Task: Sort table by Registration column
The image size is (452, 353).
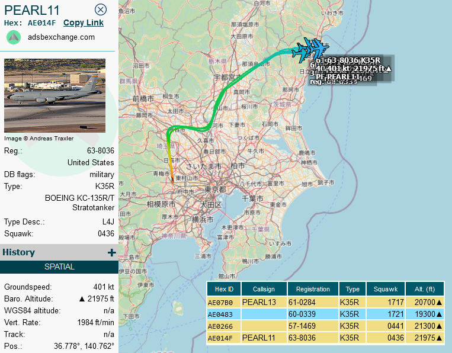Action: click(313, 289)
